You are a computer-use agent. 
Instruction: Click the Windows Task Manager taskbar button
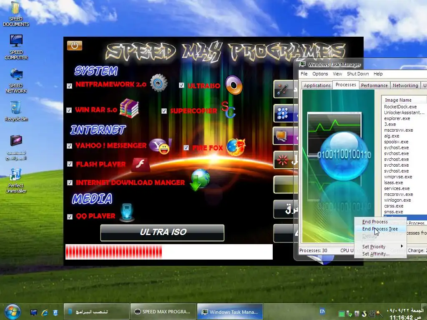point(230,312)
